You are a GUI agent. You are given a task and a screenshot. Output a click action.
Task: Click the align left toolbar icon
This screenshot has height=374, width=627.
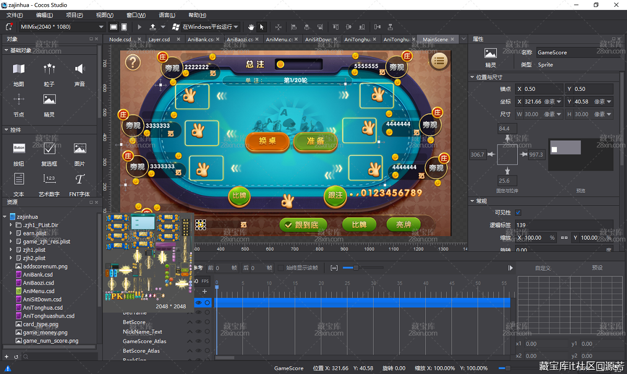[294, 27]
